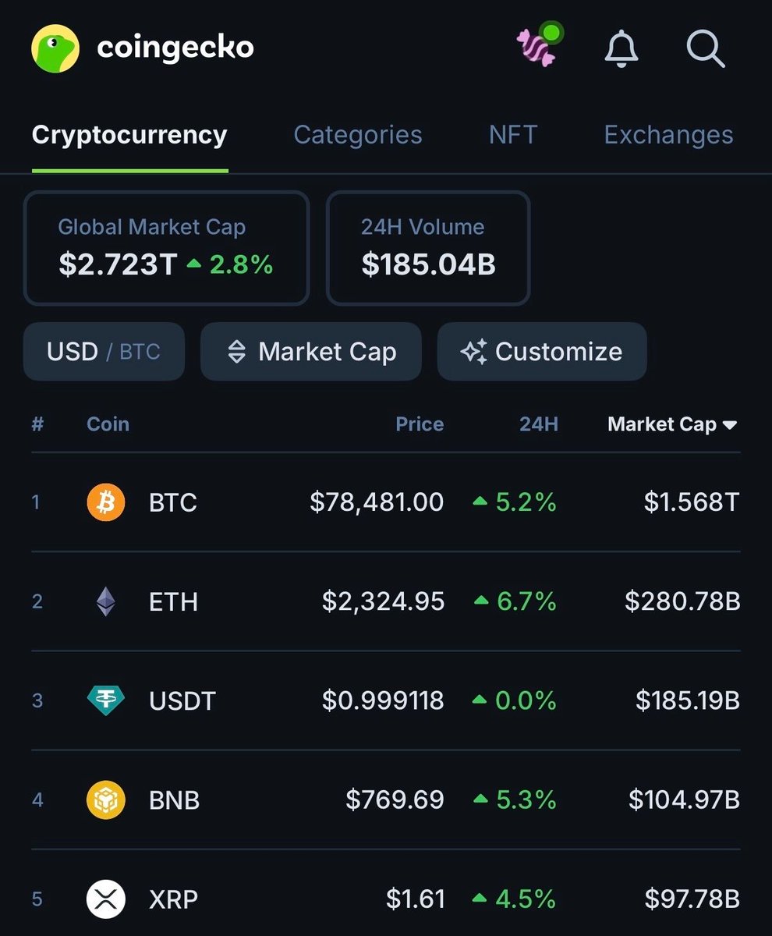Open the candy rewards icon
Image resolution: width=772 pixels, height=936 pixels.
click(x=537, y=48)
